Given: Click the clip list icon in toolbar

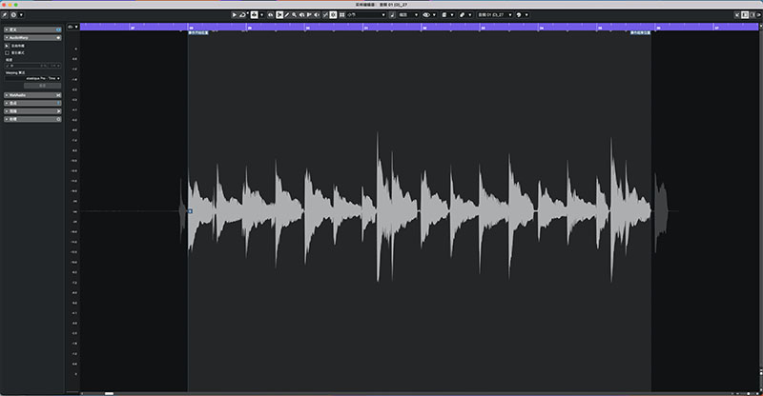Looking at the screenshot, I should 444,15.
